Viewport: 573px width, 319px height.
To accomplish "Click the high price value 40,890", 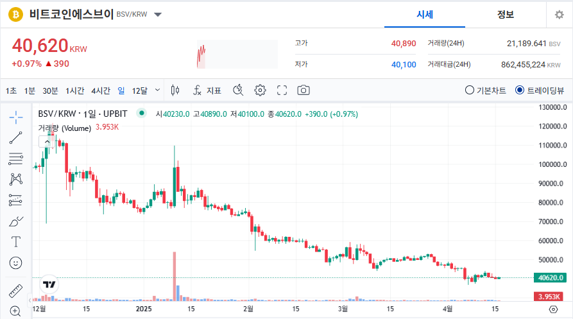I will (404, 44).
